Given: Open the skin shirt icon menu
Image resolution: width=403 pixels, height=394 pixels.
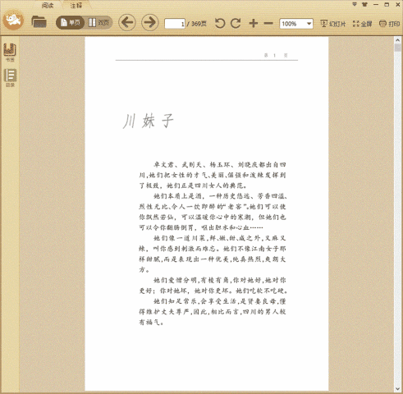Looking at the screenshot, I should point(364,4).
